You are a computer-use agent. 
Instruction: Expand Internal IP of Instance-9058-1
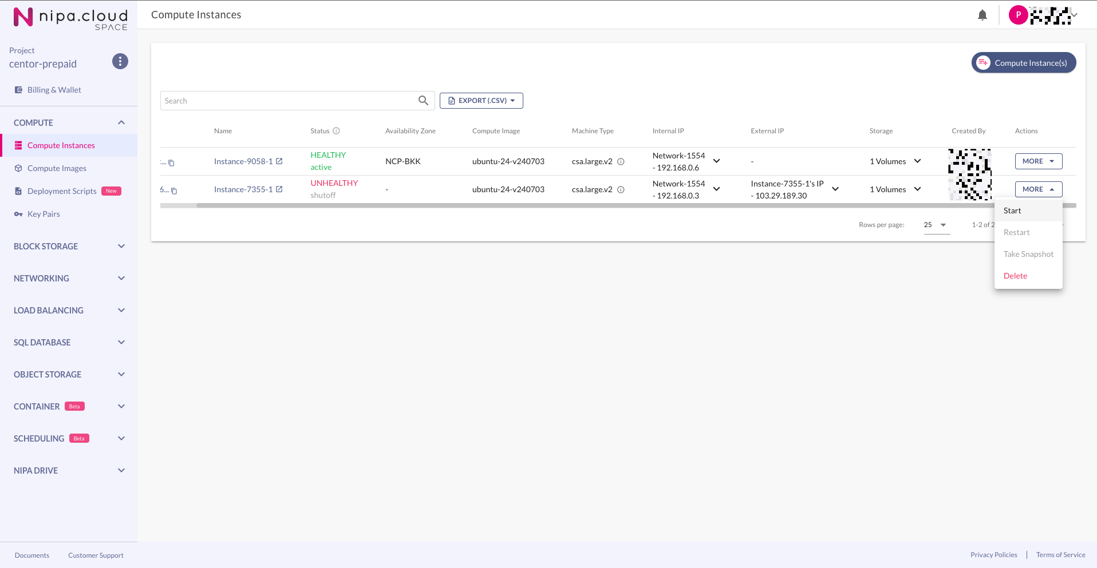pyautogui.click(x=716, y=161)
